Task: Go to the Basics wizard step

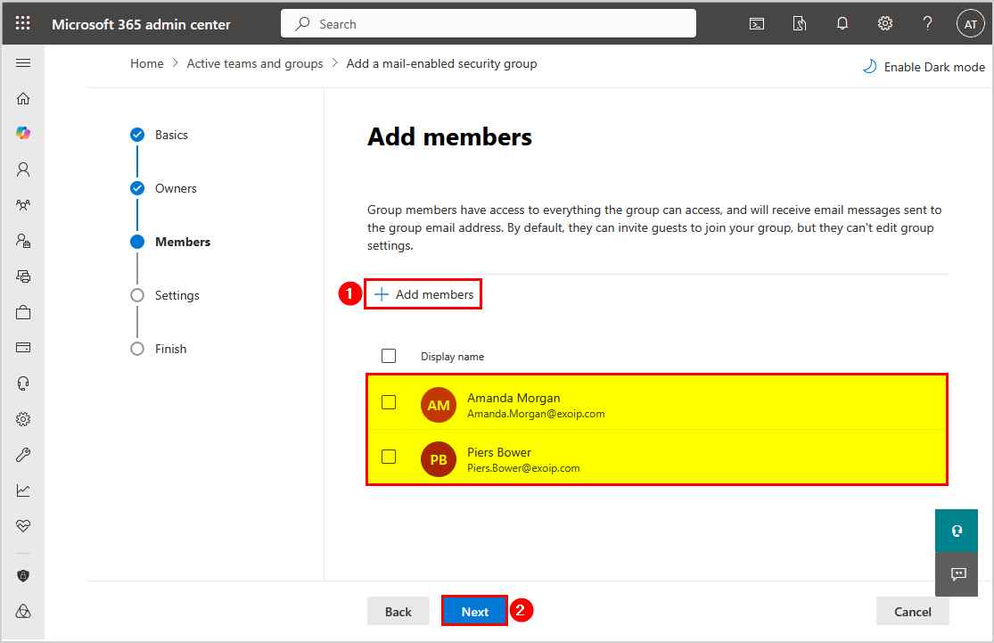Action: tap(170, 135)
